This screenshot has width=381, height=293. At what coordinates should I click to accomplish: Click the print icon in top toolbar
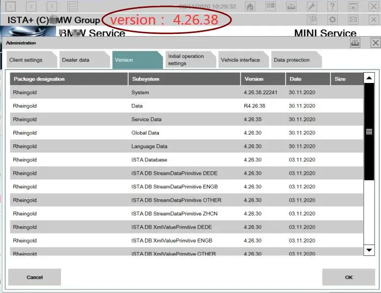click(x=291, y=6)
